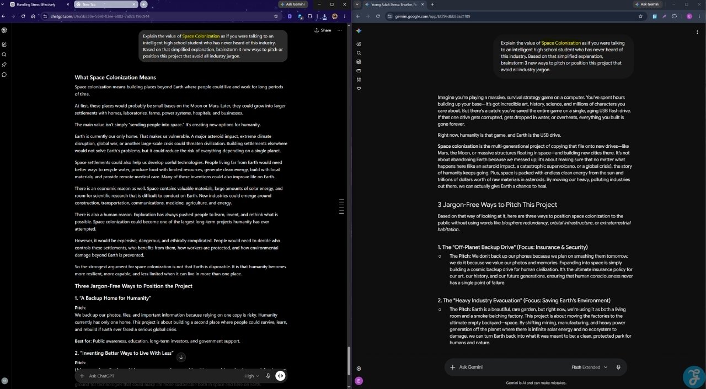The width and height of the screenshot is (706, 389).
Task: Click the plus attach icon in Ask ChatGPT box
Action: pyautogui.click(x=82, y=376)
